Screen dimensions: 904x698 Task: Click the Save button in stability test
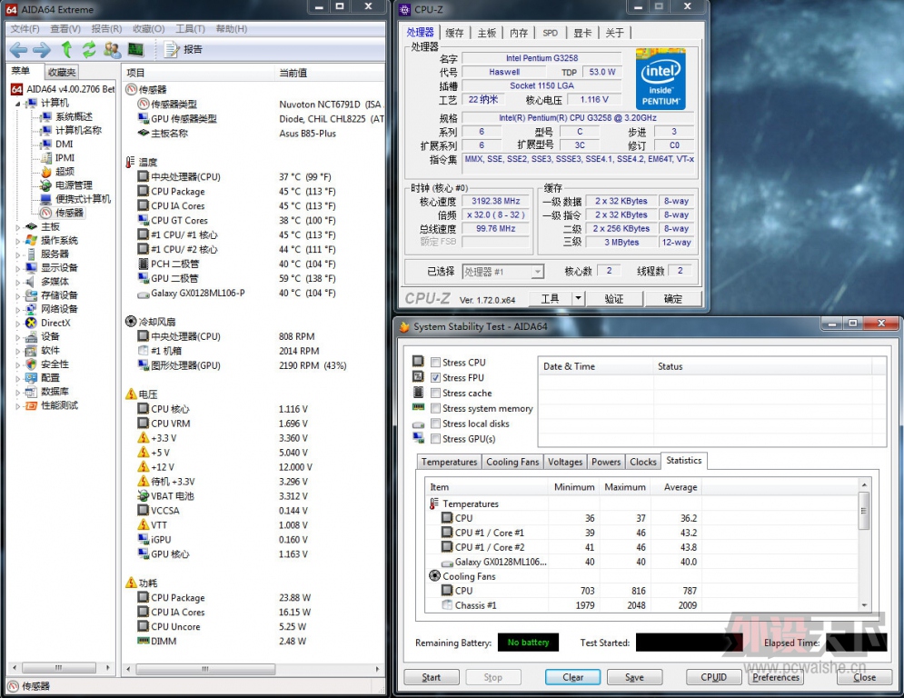pos(634,677)
